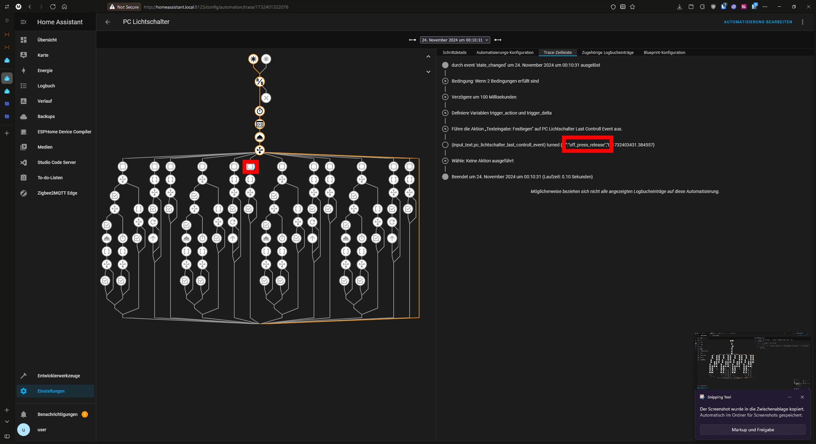Viewport: 816px width, 444px height.
Task: Click the upward chevron beside the graph
Action: [428, 56]
